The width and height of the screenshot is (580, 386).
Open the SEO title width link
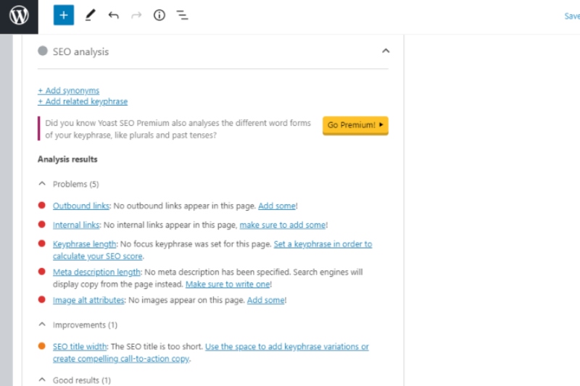tap(80, 347)
